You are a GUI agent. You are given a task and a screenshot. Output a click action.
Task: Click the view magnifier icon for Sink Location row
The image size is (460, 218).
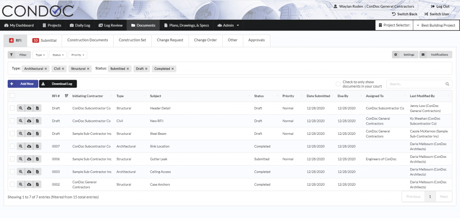tap(21, 146)
